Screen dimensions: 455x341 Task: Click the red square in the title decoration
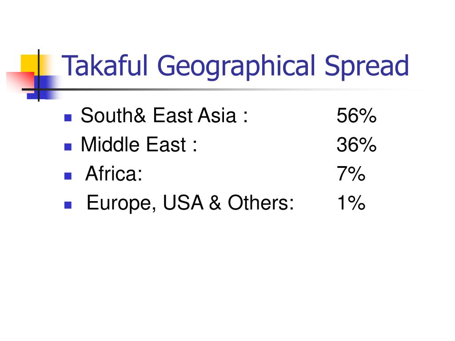coord(20,82)
